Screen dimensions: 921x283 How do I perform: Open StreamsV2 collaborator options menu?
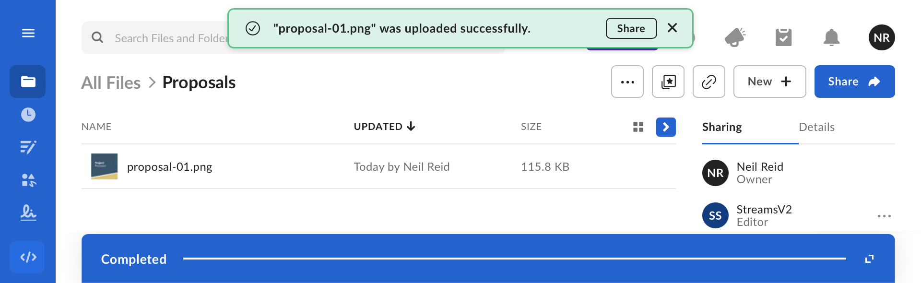pyautogui.click(x=884, y=216)
